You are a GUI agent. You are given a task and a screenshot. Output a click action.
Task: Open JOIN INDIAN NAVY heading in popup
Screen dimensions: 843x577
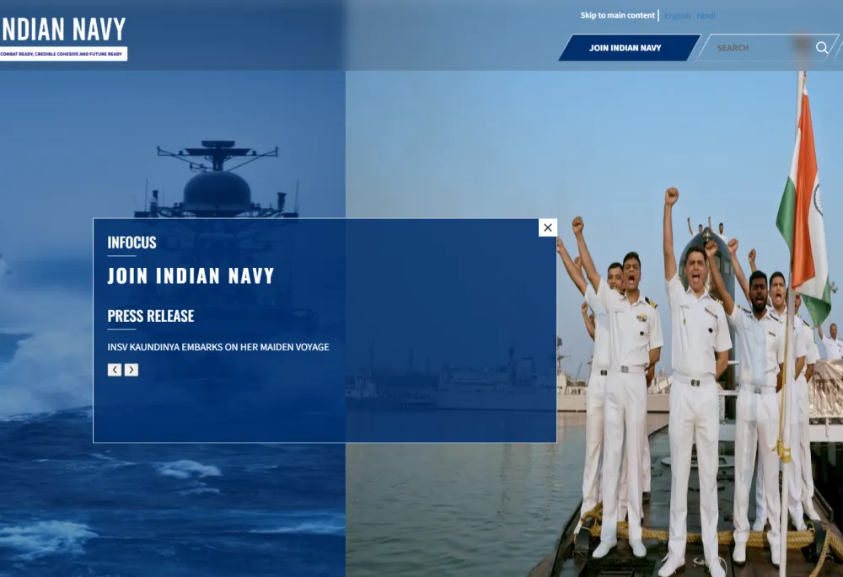[x=191, y=276]
